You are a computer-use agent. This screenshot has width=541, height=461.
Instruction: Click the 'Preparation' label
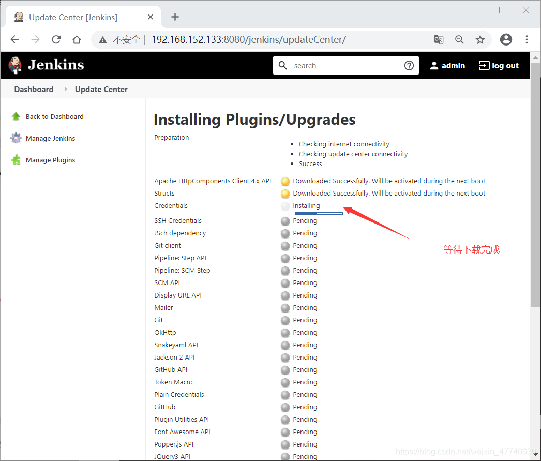tap(172, 137)
